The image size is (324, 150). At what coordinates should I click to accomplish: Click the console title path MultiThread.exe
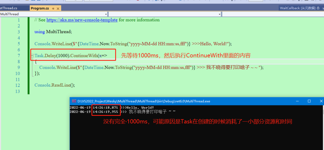(x=144, y=101)
